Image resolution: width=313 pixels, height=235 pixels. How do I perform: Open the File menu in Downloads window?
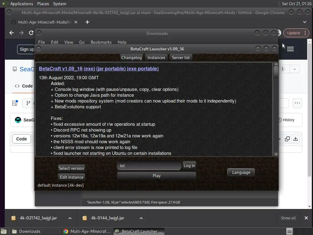click(42, 42)
